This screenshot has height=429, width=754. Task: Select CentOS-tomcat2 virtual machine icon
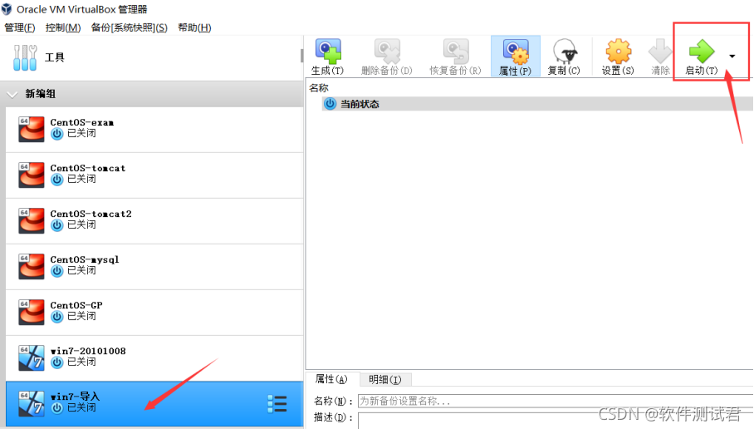(x=32, y=220)
